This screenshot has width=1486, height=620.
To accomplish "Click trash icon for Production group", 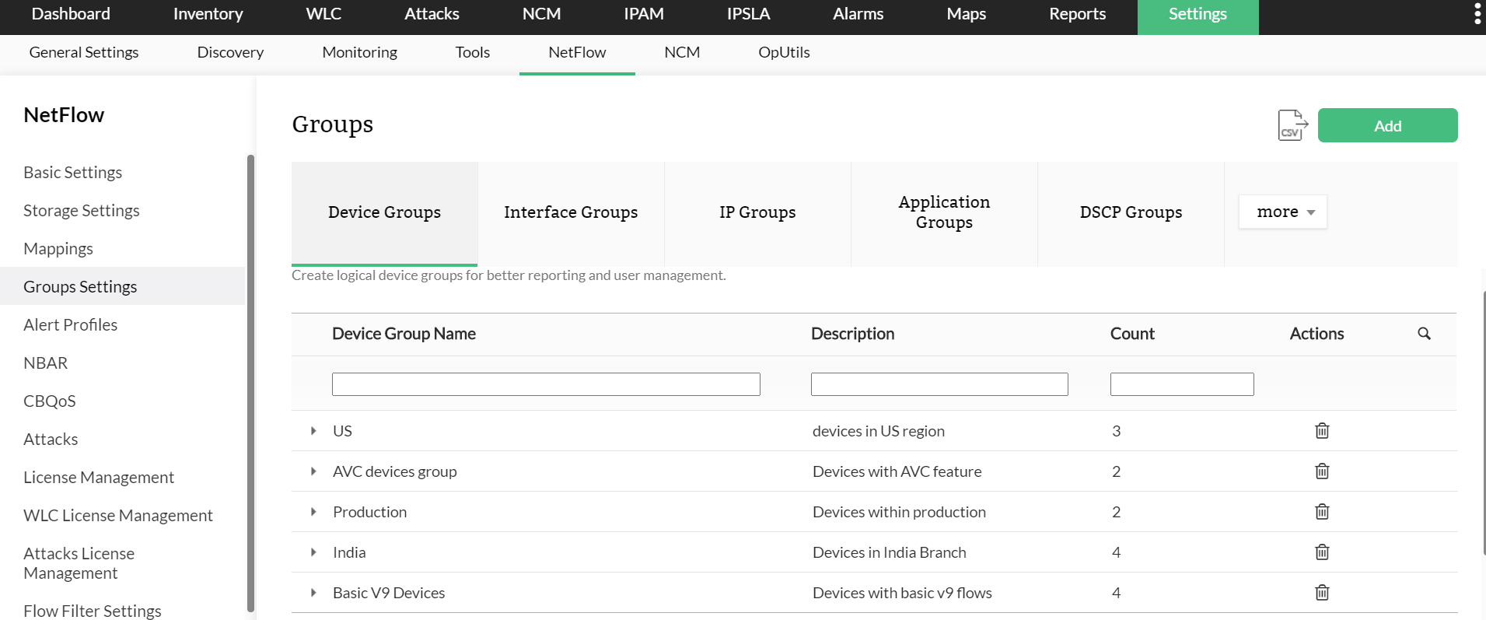I will tap(1321, 512).
